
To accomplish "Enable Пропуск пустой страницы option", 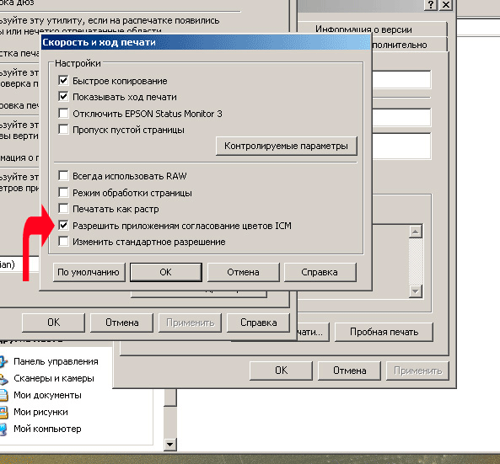I will [63, 130].
